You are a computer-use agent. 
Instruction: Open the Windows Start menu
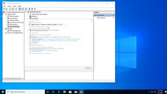3,92
